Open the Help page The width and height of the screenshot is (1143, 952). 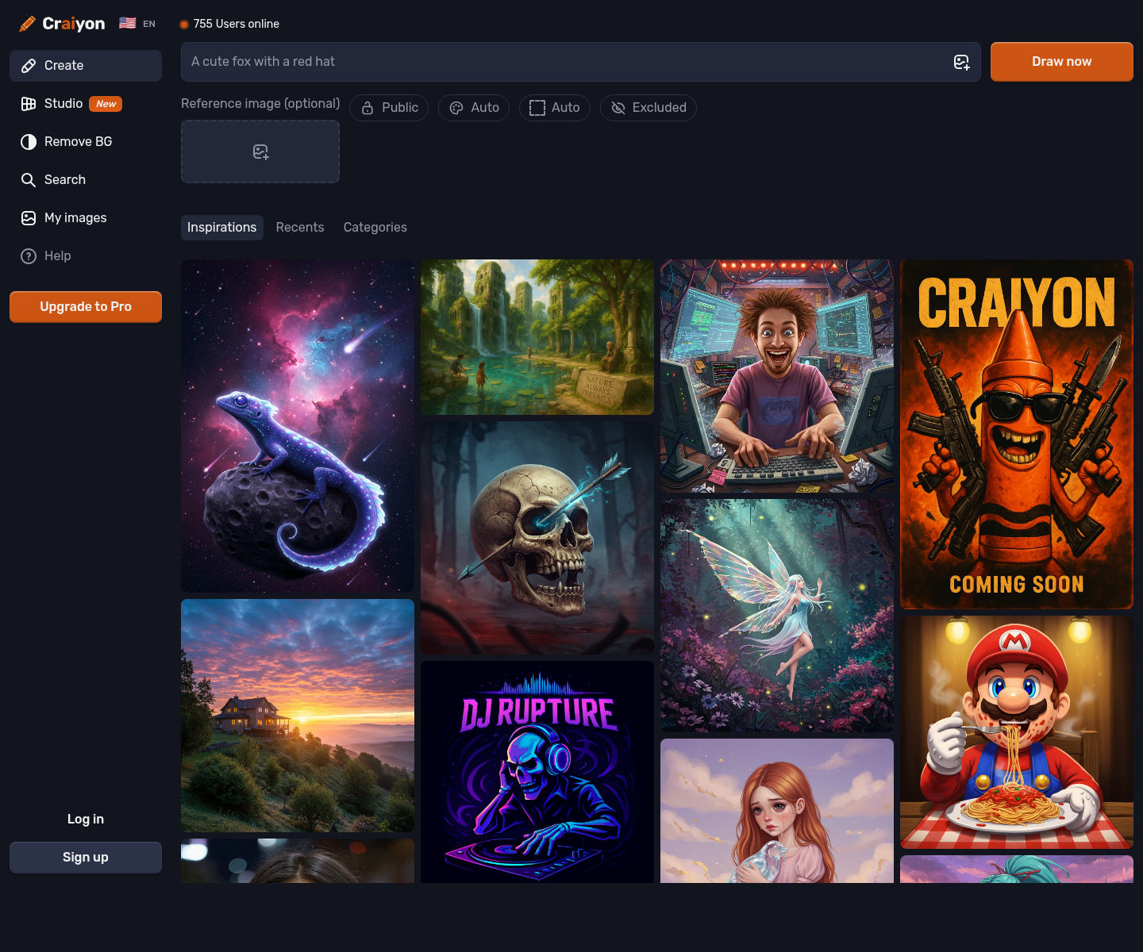click(86, 256)
